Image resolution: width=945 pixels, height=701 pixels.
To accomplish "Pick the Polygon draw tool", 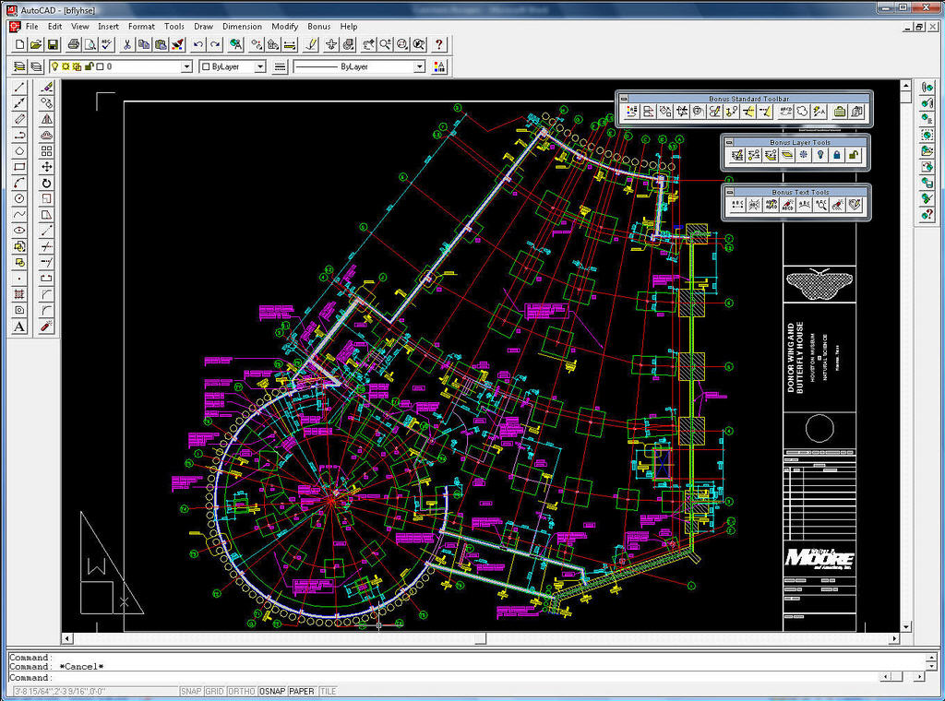I will [x=19, y=151].
